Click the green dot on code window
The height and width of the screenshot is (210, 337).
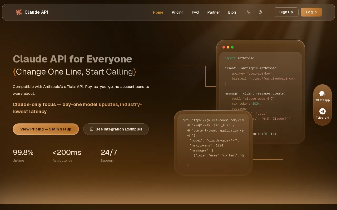click(x=232, y=47)
